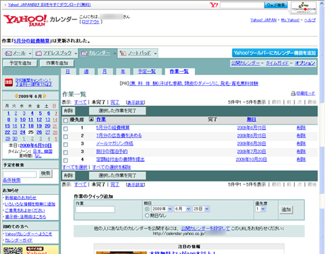This screenshot has height=254, width=325.
Task: Open the Tokyo 2016 badge image
Action: (304, 7)
